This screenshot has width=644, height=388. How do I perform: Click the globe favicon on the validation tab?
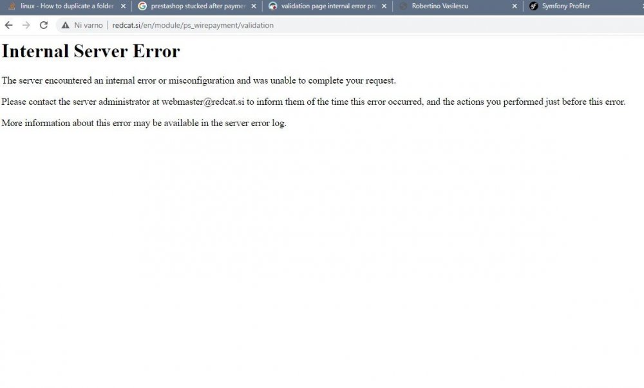pyautogui.click(x=273, y=6)
